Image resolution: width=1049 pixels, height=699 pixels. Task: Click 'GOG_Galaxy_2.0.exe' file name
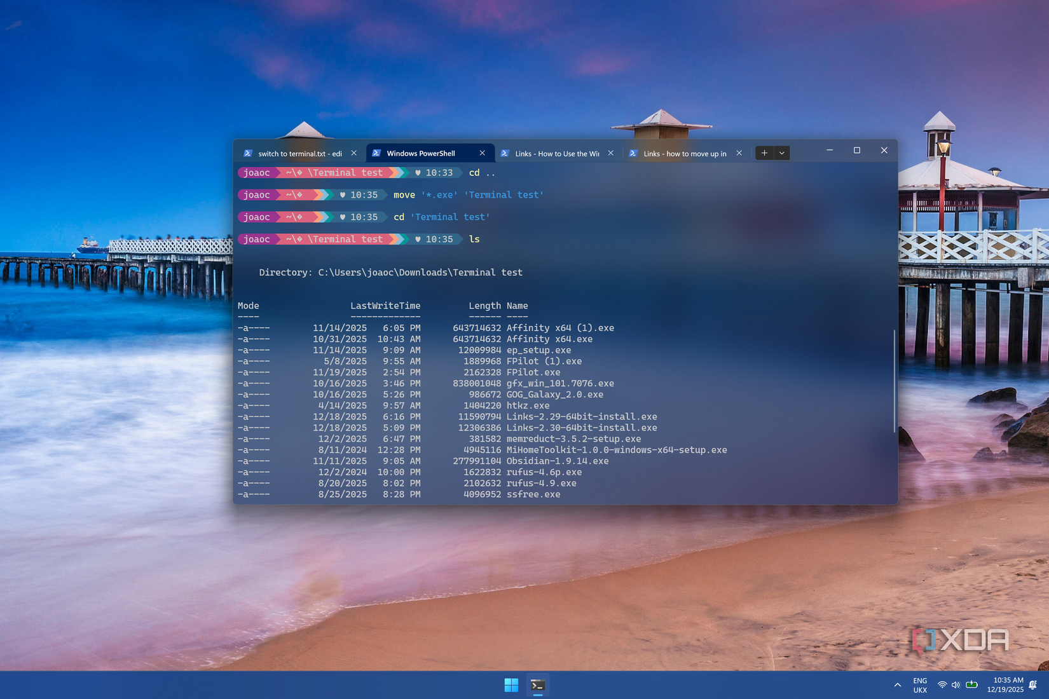[x=555, y=395]
